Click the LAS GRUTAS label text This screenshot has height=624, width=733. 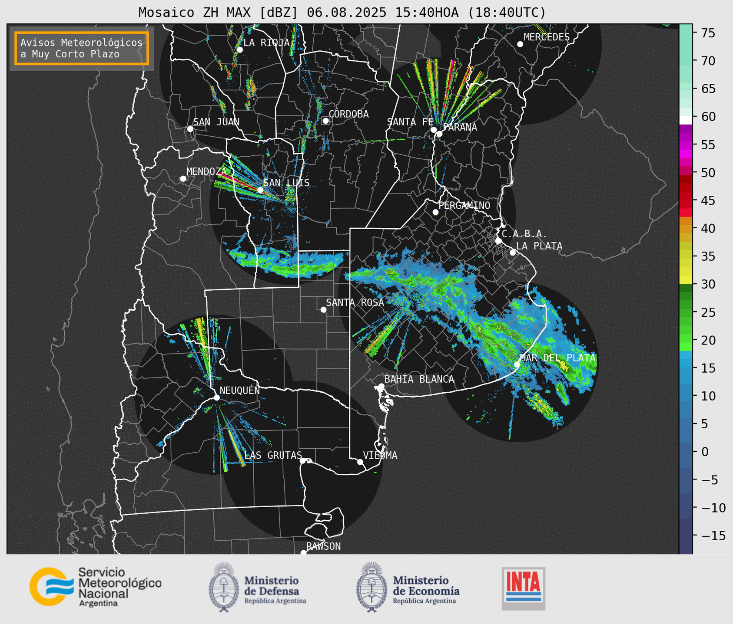[x=273, y=455]
